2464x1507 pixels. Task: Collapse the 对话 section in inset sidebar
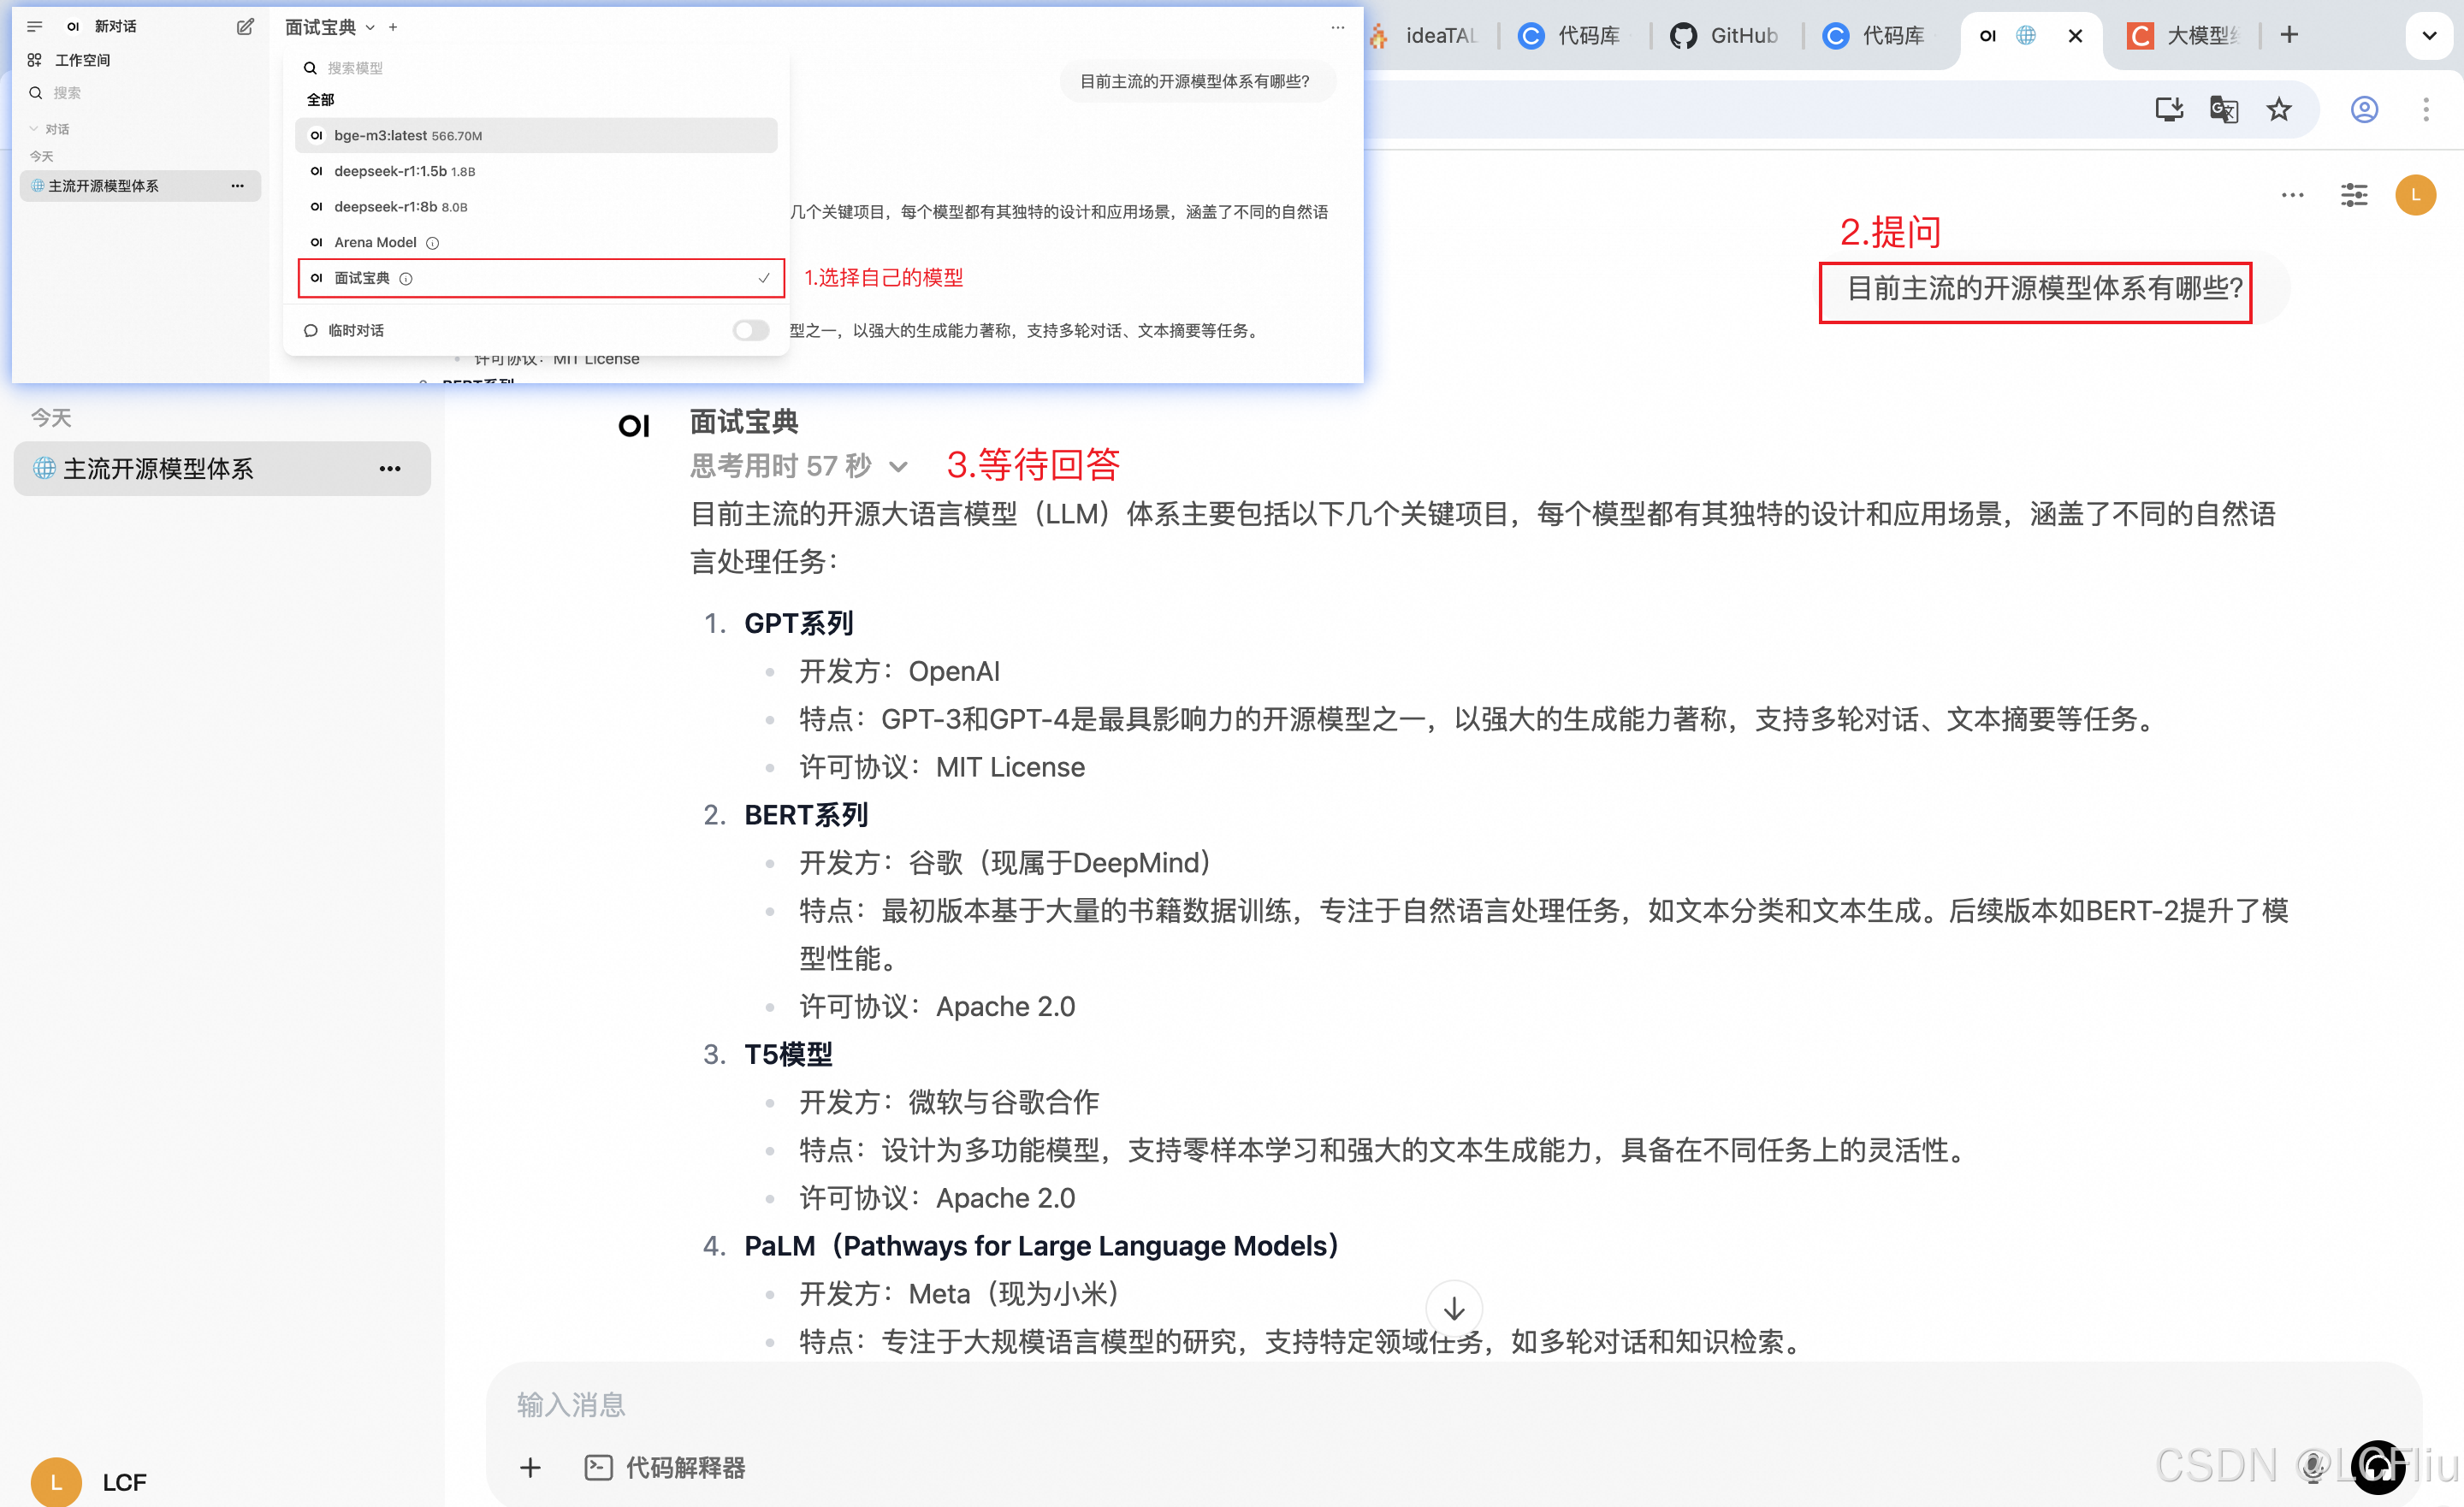[x=49, y=129]
